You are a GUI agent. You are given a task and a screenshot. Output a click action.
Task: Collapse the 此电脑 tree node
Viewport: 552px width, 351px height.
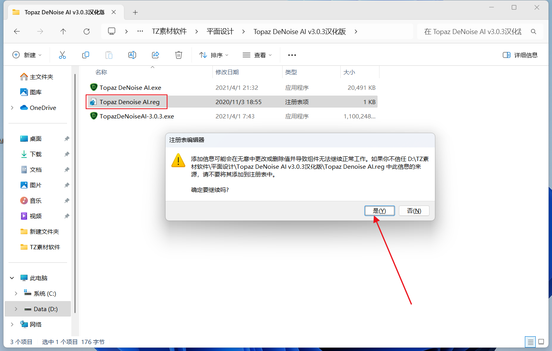(x=12, y=278)
